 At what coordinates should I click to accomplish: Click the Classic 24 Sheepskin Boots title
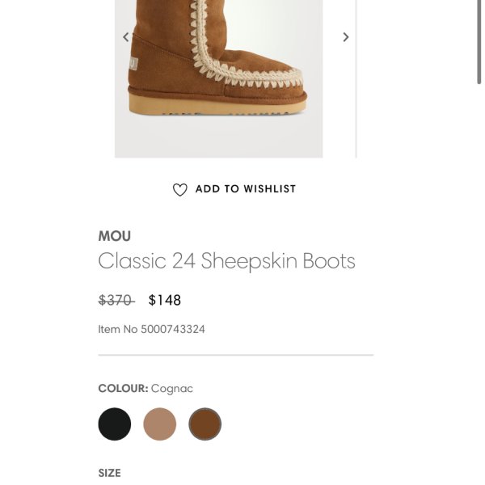(226, 261)
